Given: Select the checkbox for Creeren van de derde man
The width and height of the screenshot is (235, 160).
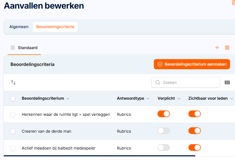Looking at the screenshot, I should pyautogui.click(x=13, y=132).
